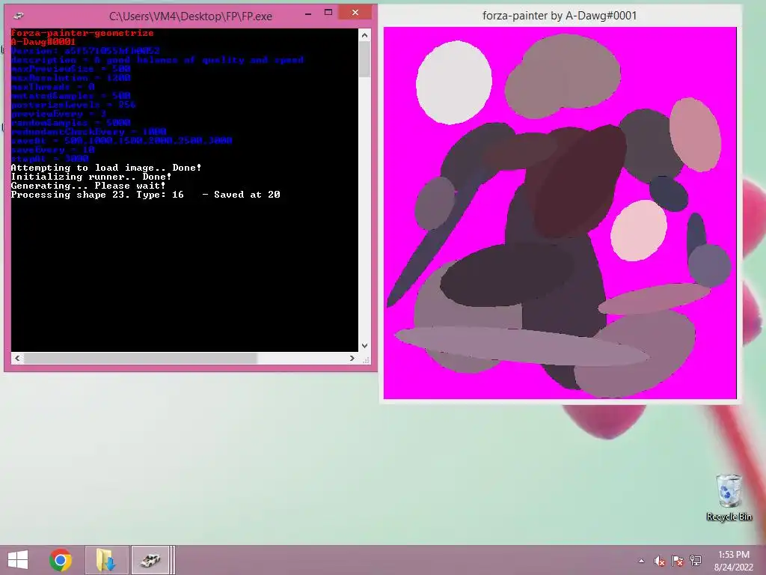Click the blue 'description' console line
Viewport: 766px width, 575px height.
pyautogui.click(x=157, y=60)
